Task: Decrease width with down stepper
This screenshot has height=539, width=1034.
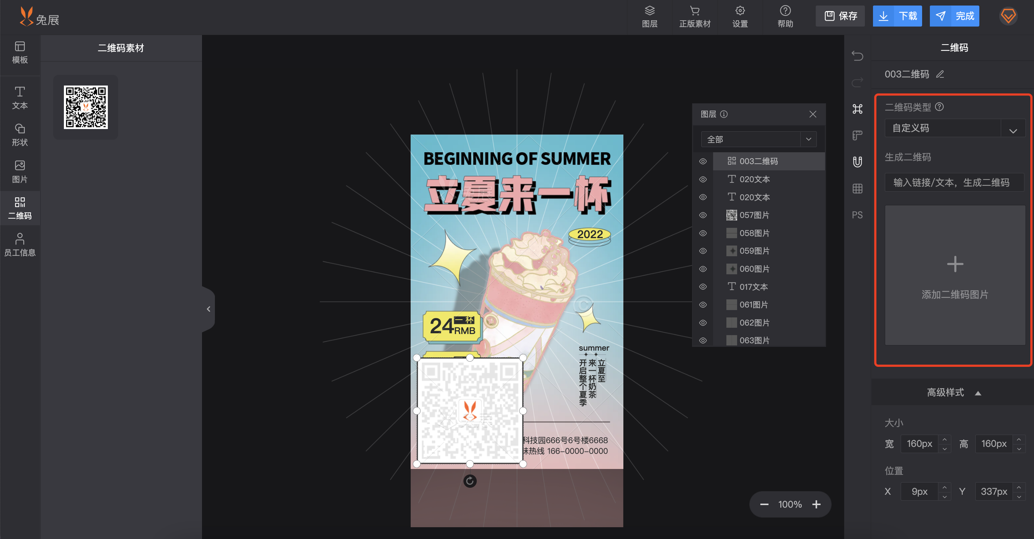Action: pos(945,448)
